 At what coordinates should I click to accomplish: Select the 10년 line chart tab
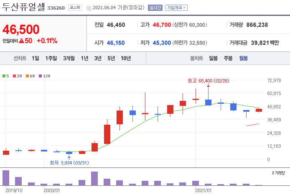(126, 58)
